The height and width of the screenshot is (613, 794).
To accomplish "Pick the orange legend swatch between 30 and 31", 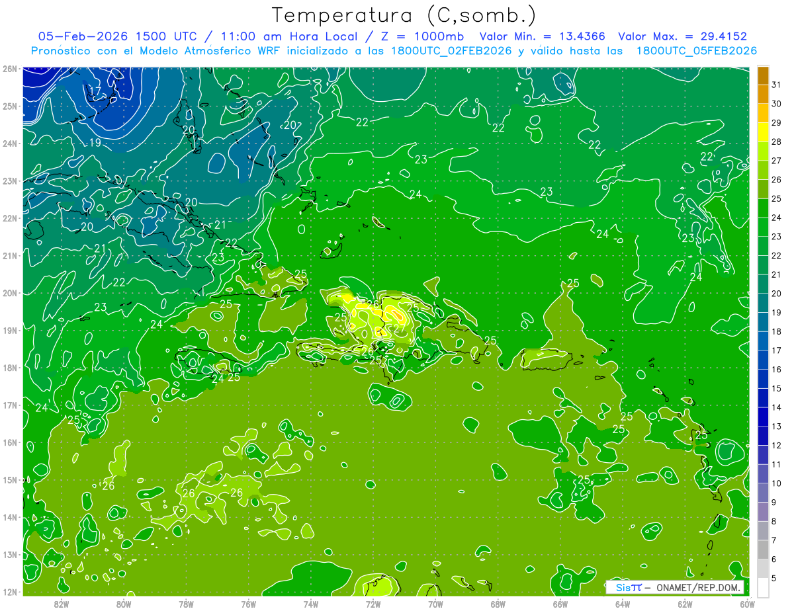I will click(763, 94).
